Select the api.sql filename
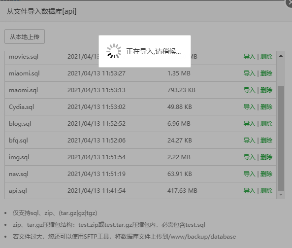 (18, 191)
